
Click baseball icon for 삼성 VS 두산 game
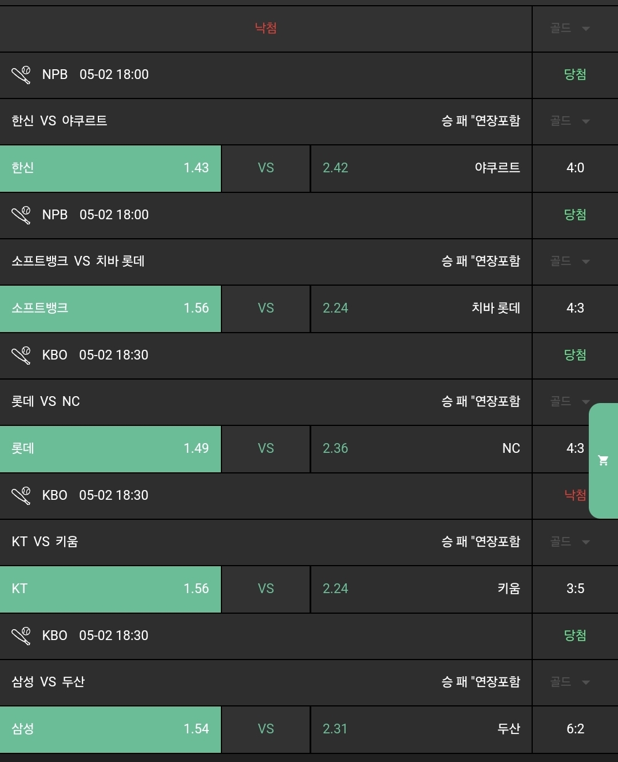pyautogui.click(x=21, y=636)
